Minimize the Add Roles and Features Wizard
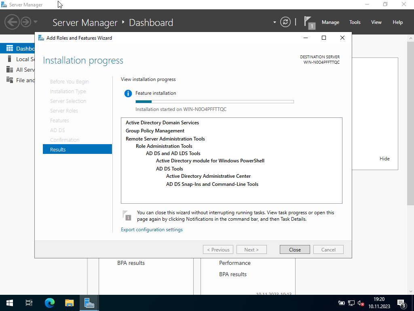414x311 pixels. [306, 38]
